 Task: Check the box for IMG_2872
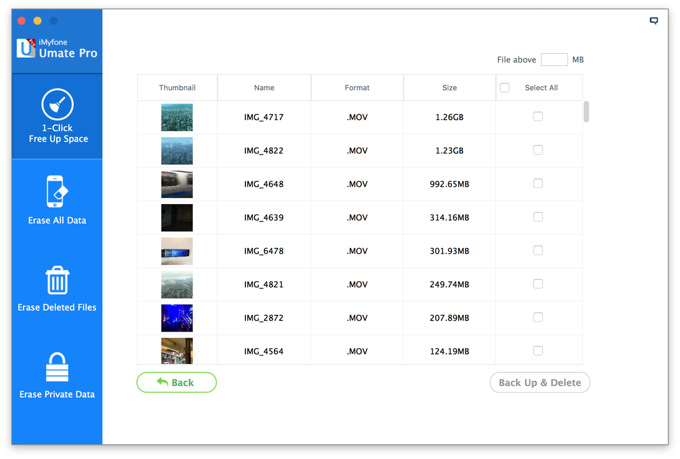click(538, 317)
